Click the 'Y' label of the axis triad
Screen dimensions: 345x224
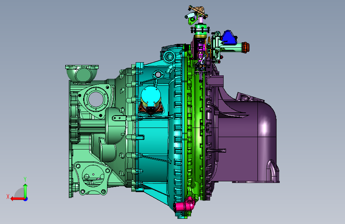[25, 179]
